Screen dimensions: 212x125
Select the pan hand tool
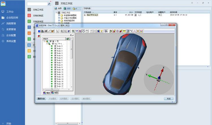(x=87, y=31)
